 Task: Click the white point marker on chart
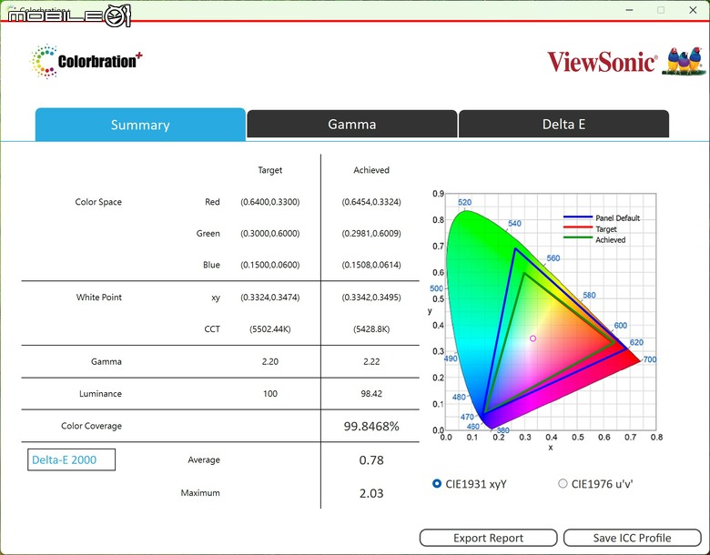point(532,338)
